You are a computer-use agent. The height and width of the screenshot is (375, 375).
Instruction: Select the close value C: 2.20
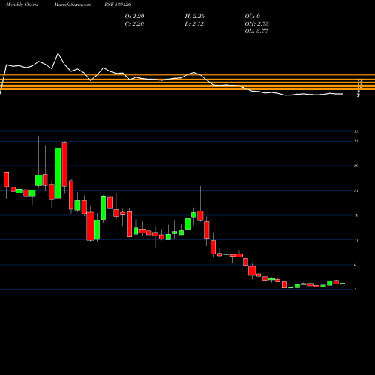coord(134,23)
